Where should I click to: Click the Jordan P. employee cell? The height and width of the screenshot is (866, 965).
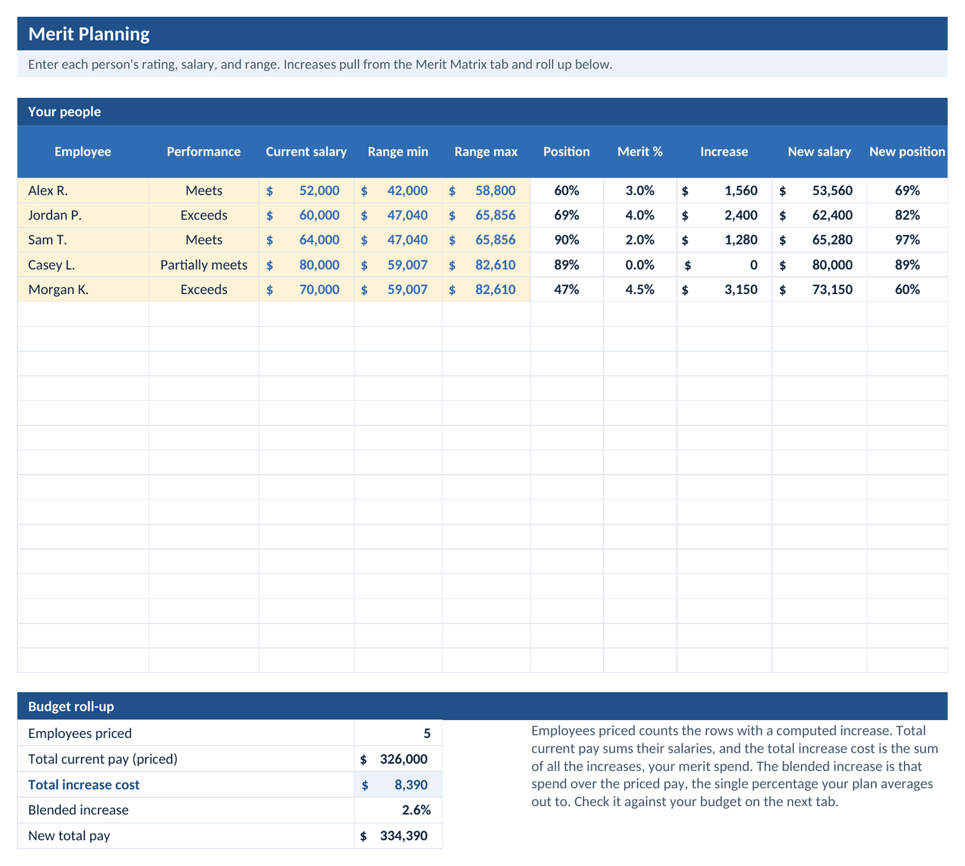83,215
